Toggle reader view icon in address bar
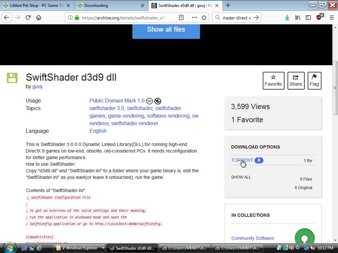This screenshot has height=253, width=338. coord(181,18)
